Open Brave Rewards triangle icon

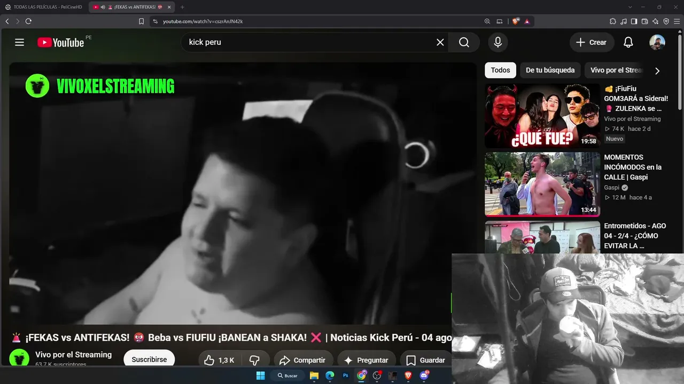pyautogui.click(x=527, y=21)
